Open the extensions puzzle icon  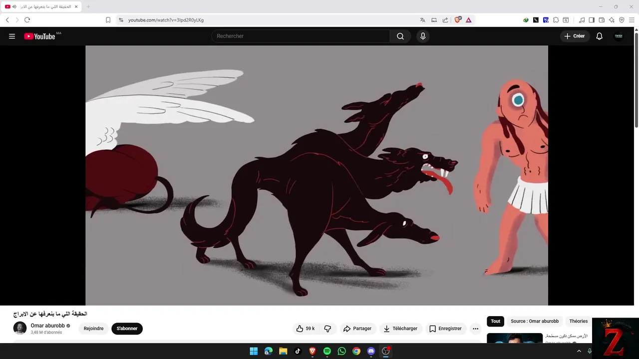pos(556,20)
